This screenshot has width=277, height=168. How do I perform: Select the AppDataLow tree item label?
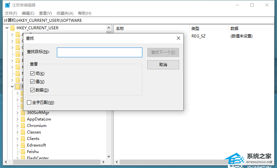tap(39, 119)
